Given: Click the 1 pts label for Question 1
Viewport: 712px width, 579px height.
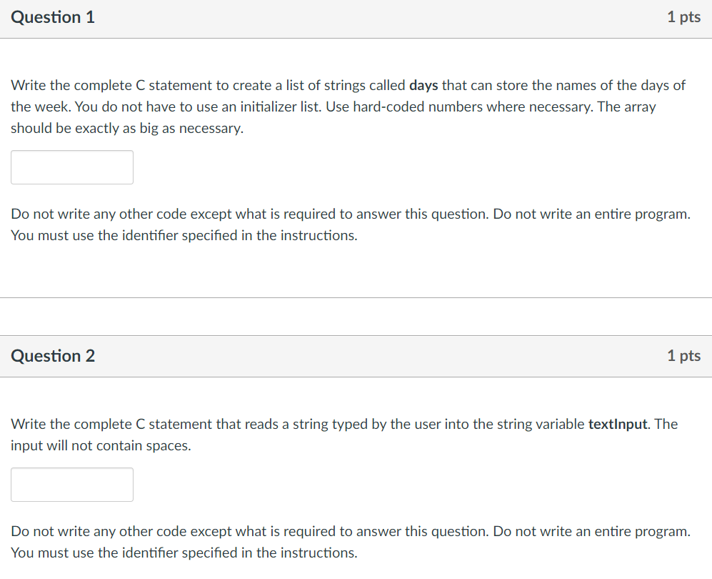Looking at the screenshot, I should [683, 17].
